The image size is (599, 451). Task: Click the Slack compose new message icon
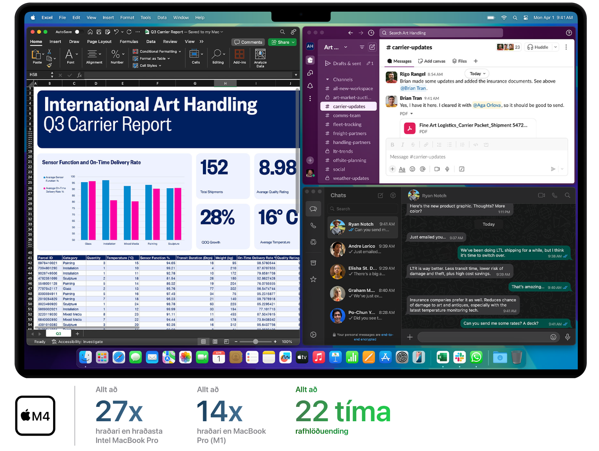(372, 47)
